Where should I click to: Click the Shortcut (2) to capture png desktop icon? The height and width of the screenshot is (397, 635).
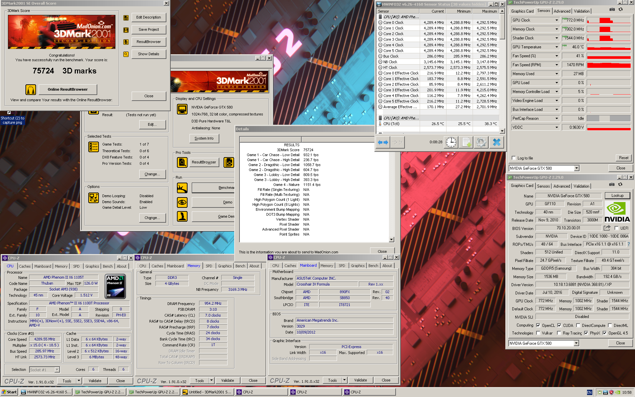tap(12, 117)
